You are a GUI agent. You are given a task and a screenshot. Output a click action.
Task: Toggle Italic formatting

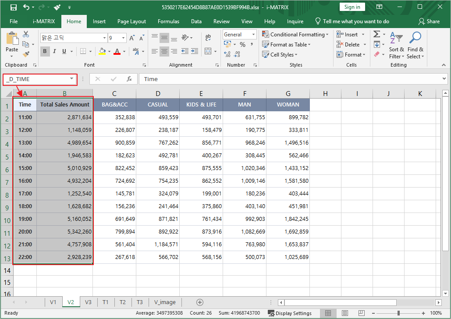pos(54,51)
